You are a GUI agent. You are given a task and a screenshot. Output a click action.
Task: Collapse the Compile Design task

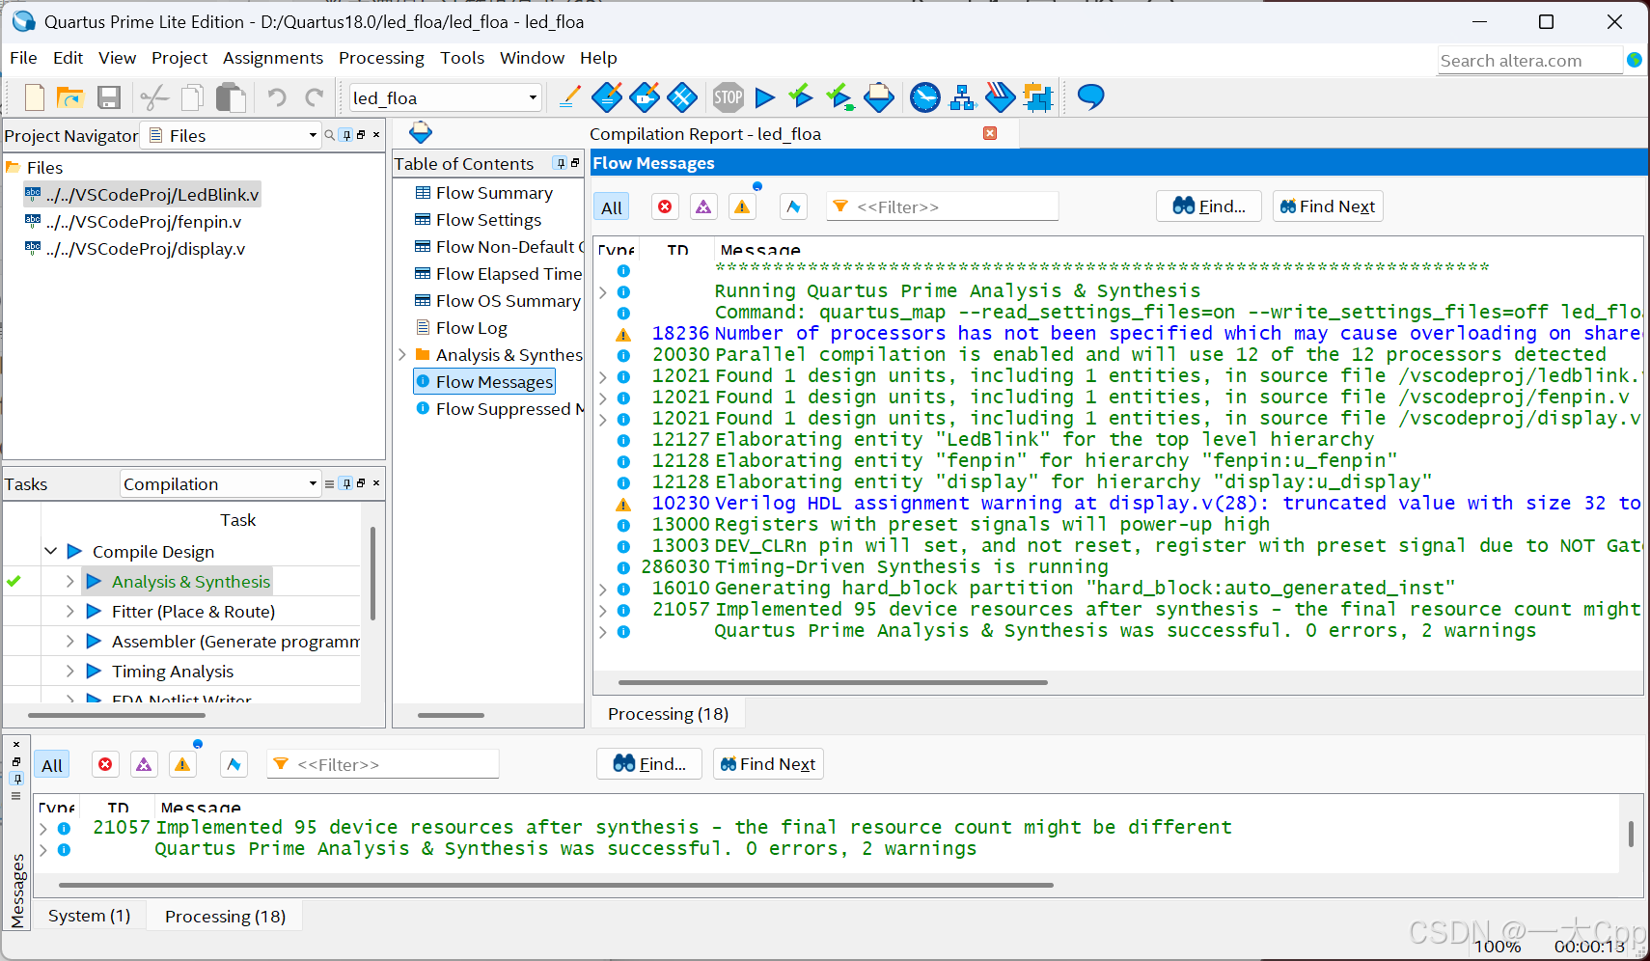[x=51, y=551]
